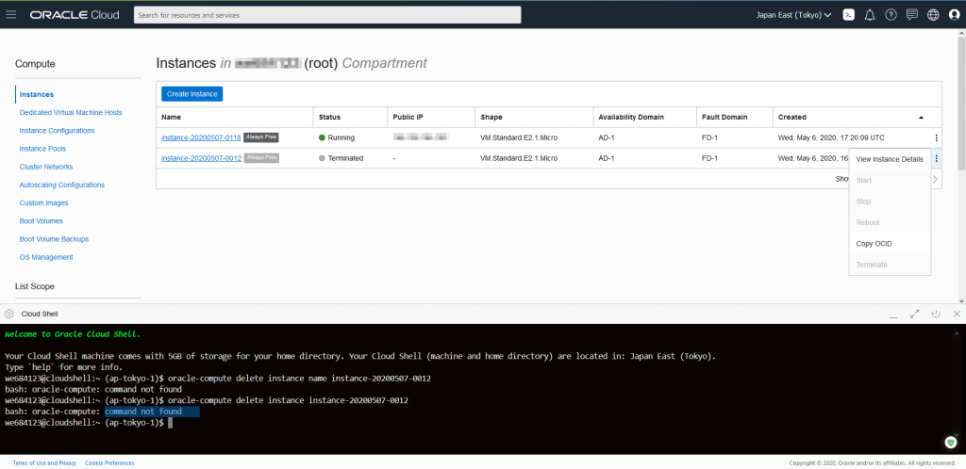The height and width of the screenshot is (469, 966).
Task: Open the announcements bell icon
Action: pos(870,15)
